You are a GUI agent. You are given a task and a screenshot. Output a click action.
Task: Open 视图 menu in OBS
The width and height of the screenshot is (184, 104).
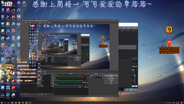[x=30, y=23]
